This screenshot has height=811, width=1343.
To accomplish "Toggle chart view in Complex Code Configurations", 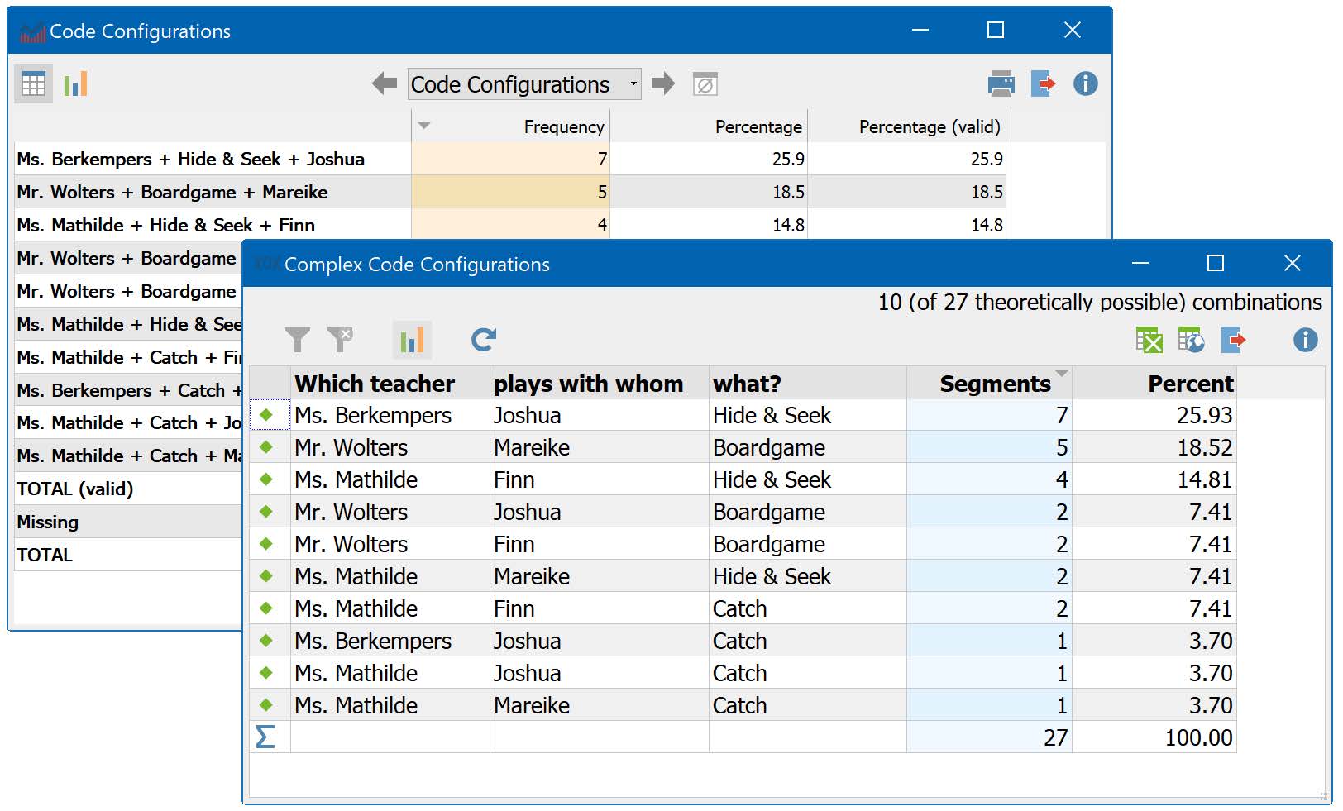I will tap(412, 340).
